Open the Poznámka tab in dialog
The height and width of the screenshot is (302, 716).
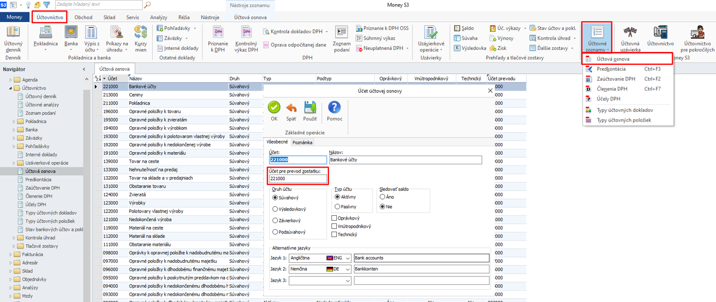[303, 142]
